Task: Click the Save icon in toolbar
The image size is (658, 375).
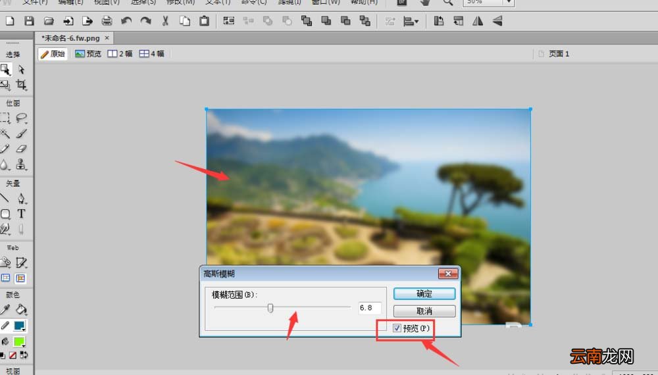Action: [x=29, y=21]
